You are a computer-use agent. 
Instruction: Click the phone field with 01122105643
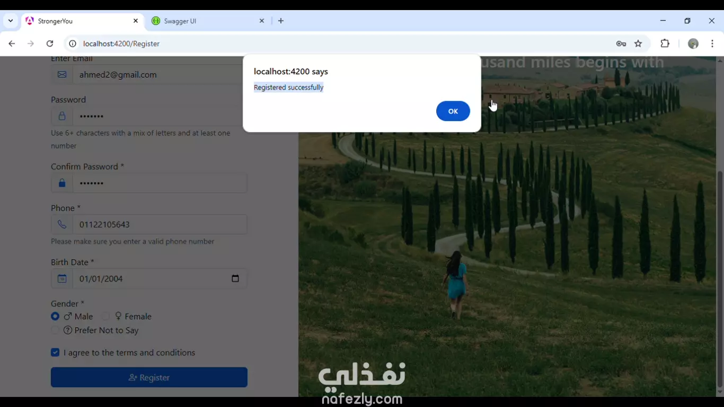[160, 224]
